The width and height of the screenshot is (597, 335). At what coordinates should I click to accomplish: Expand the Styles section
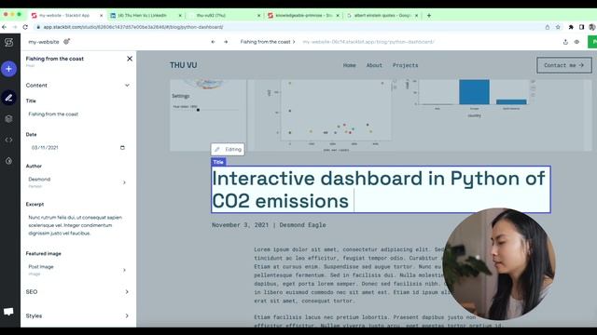(127, 315)
